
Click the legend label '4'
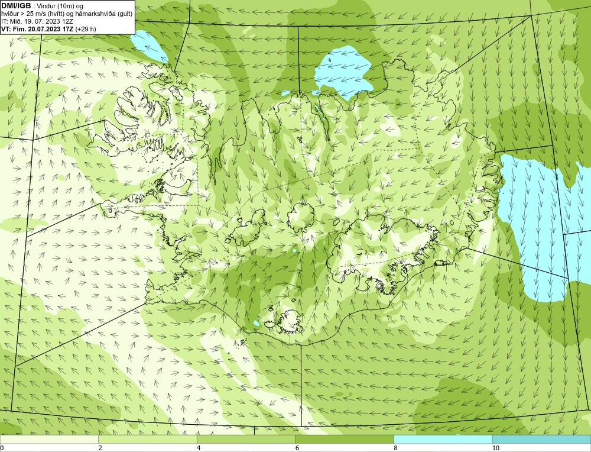click(199, 448)
